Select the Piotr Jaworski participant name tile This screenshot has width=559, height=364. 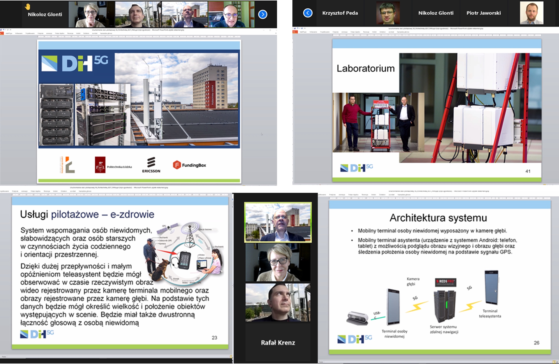click(x=483, y=13)
